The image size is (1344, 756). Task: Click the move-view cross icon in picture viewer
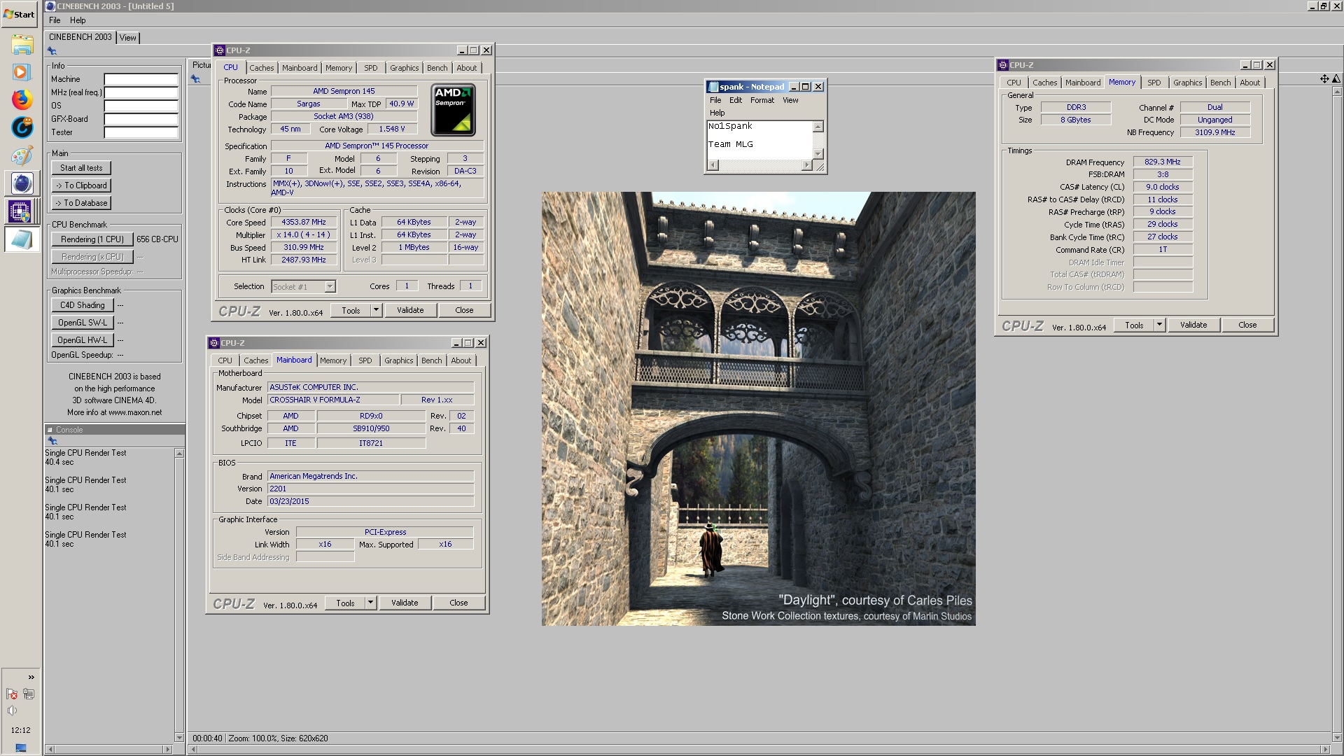click(x=1324, y=79)
